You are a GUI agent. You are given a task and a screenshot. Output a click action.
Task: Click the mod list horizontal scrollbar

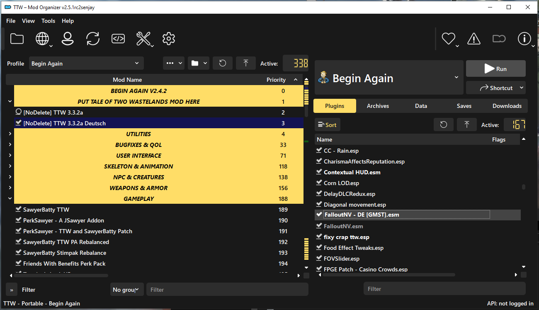coord(61,275)
